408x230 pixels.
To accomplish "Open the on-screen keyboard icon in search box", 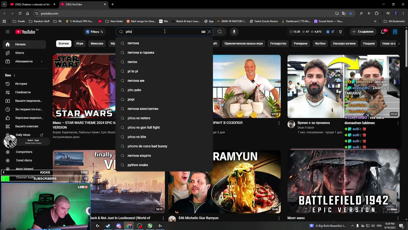I will (203, 32).
